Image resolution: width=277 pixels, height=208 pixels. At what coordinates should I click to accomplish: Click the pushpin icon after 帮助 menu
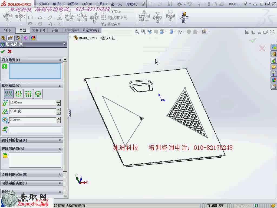point(143,4)
